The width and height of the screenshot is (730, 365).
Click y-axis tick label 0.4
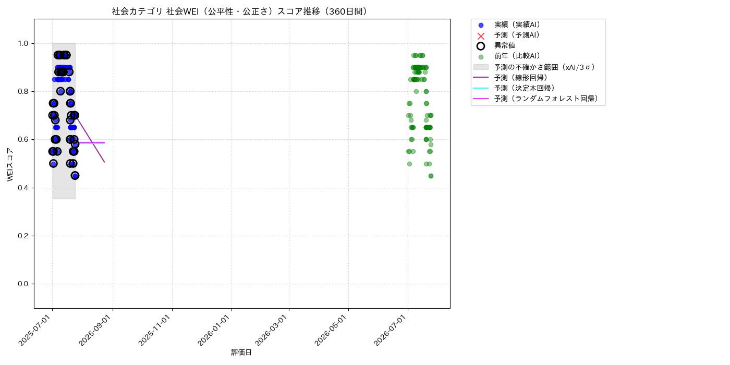tap(23, 188)
